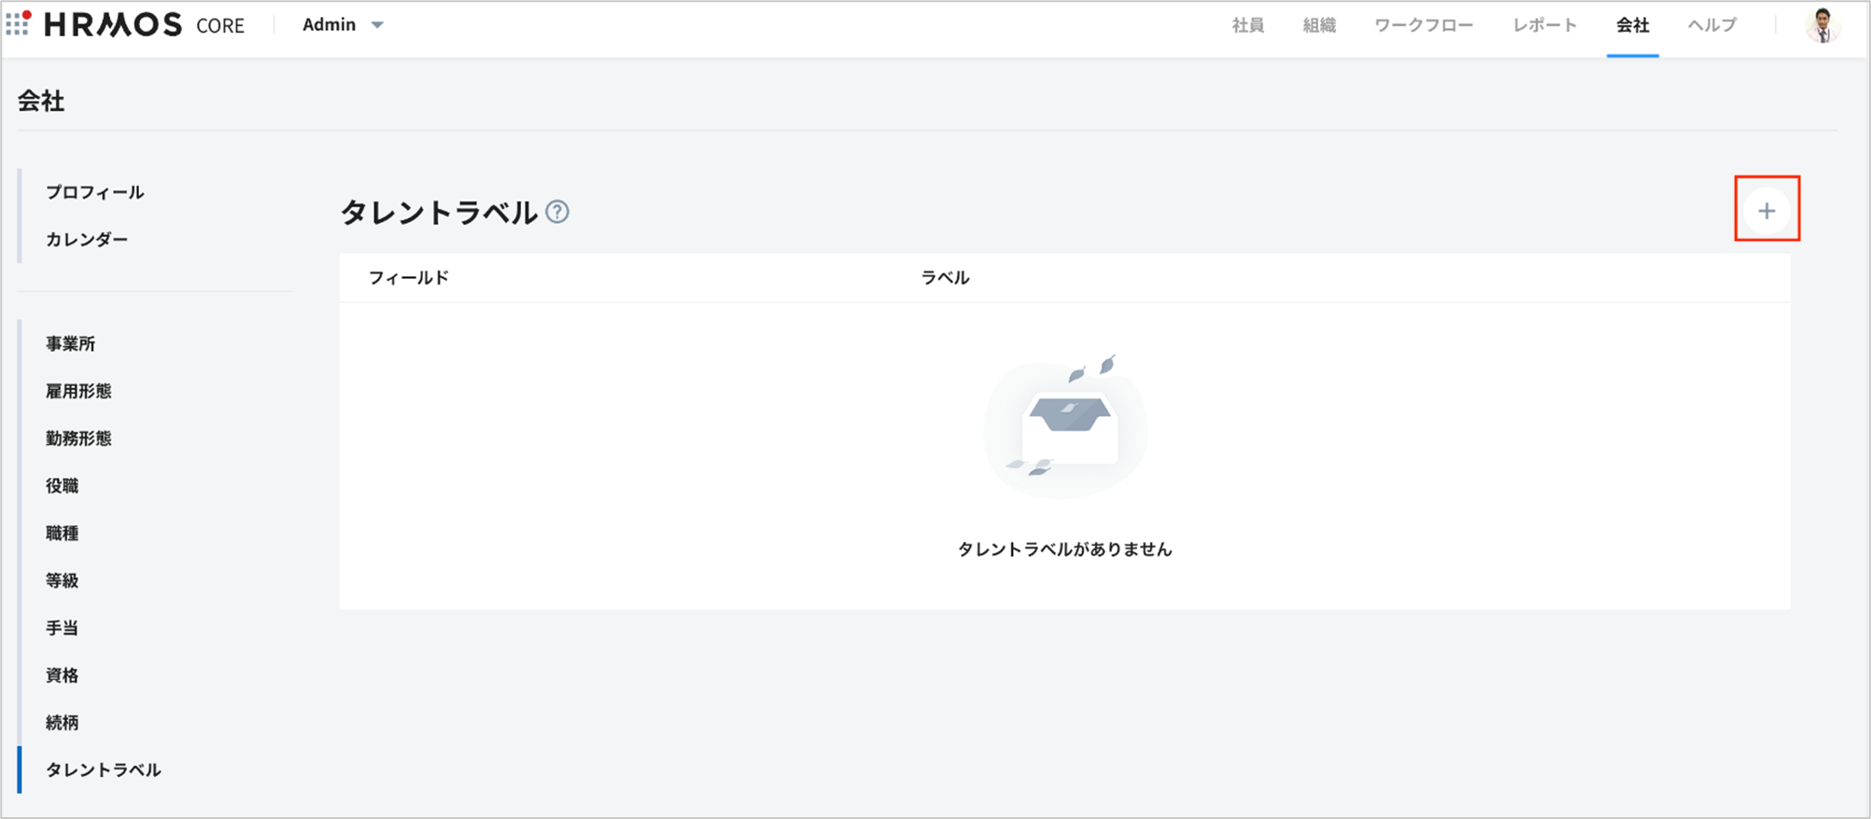
Task: Open the app launcher grid icon
Action: click(18, 23)
